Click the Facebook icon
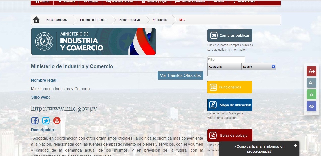The height and width of the screenshot is (156, 321). (x=35, y=121)
